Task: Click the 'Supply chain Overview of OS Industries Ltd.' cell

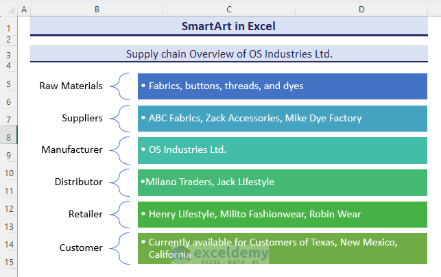Action: click(229, 53)
